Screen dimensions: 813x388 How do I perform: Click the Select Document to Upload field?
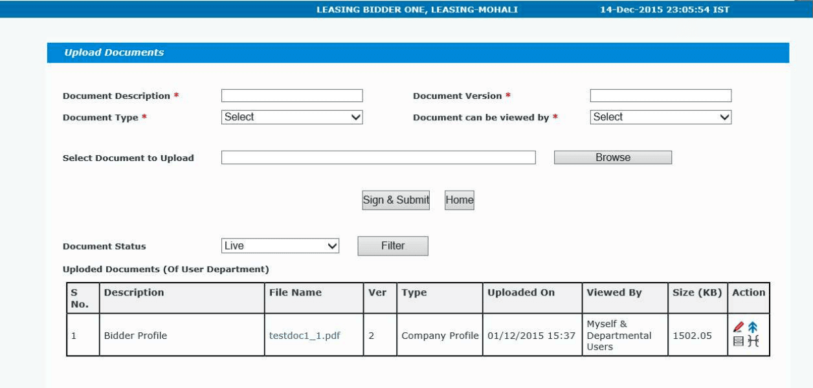pyautogui.click(x=379, y=157)
